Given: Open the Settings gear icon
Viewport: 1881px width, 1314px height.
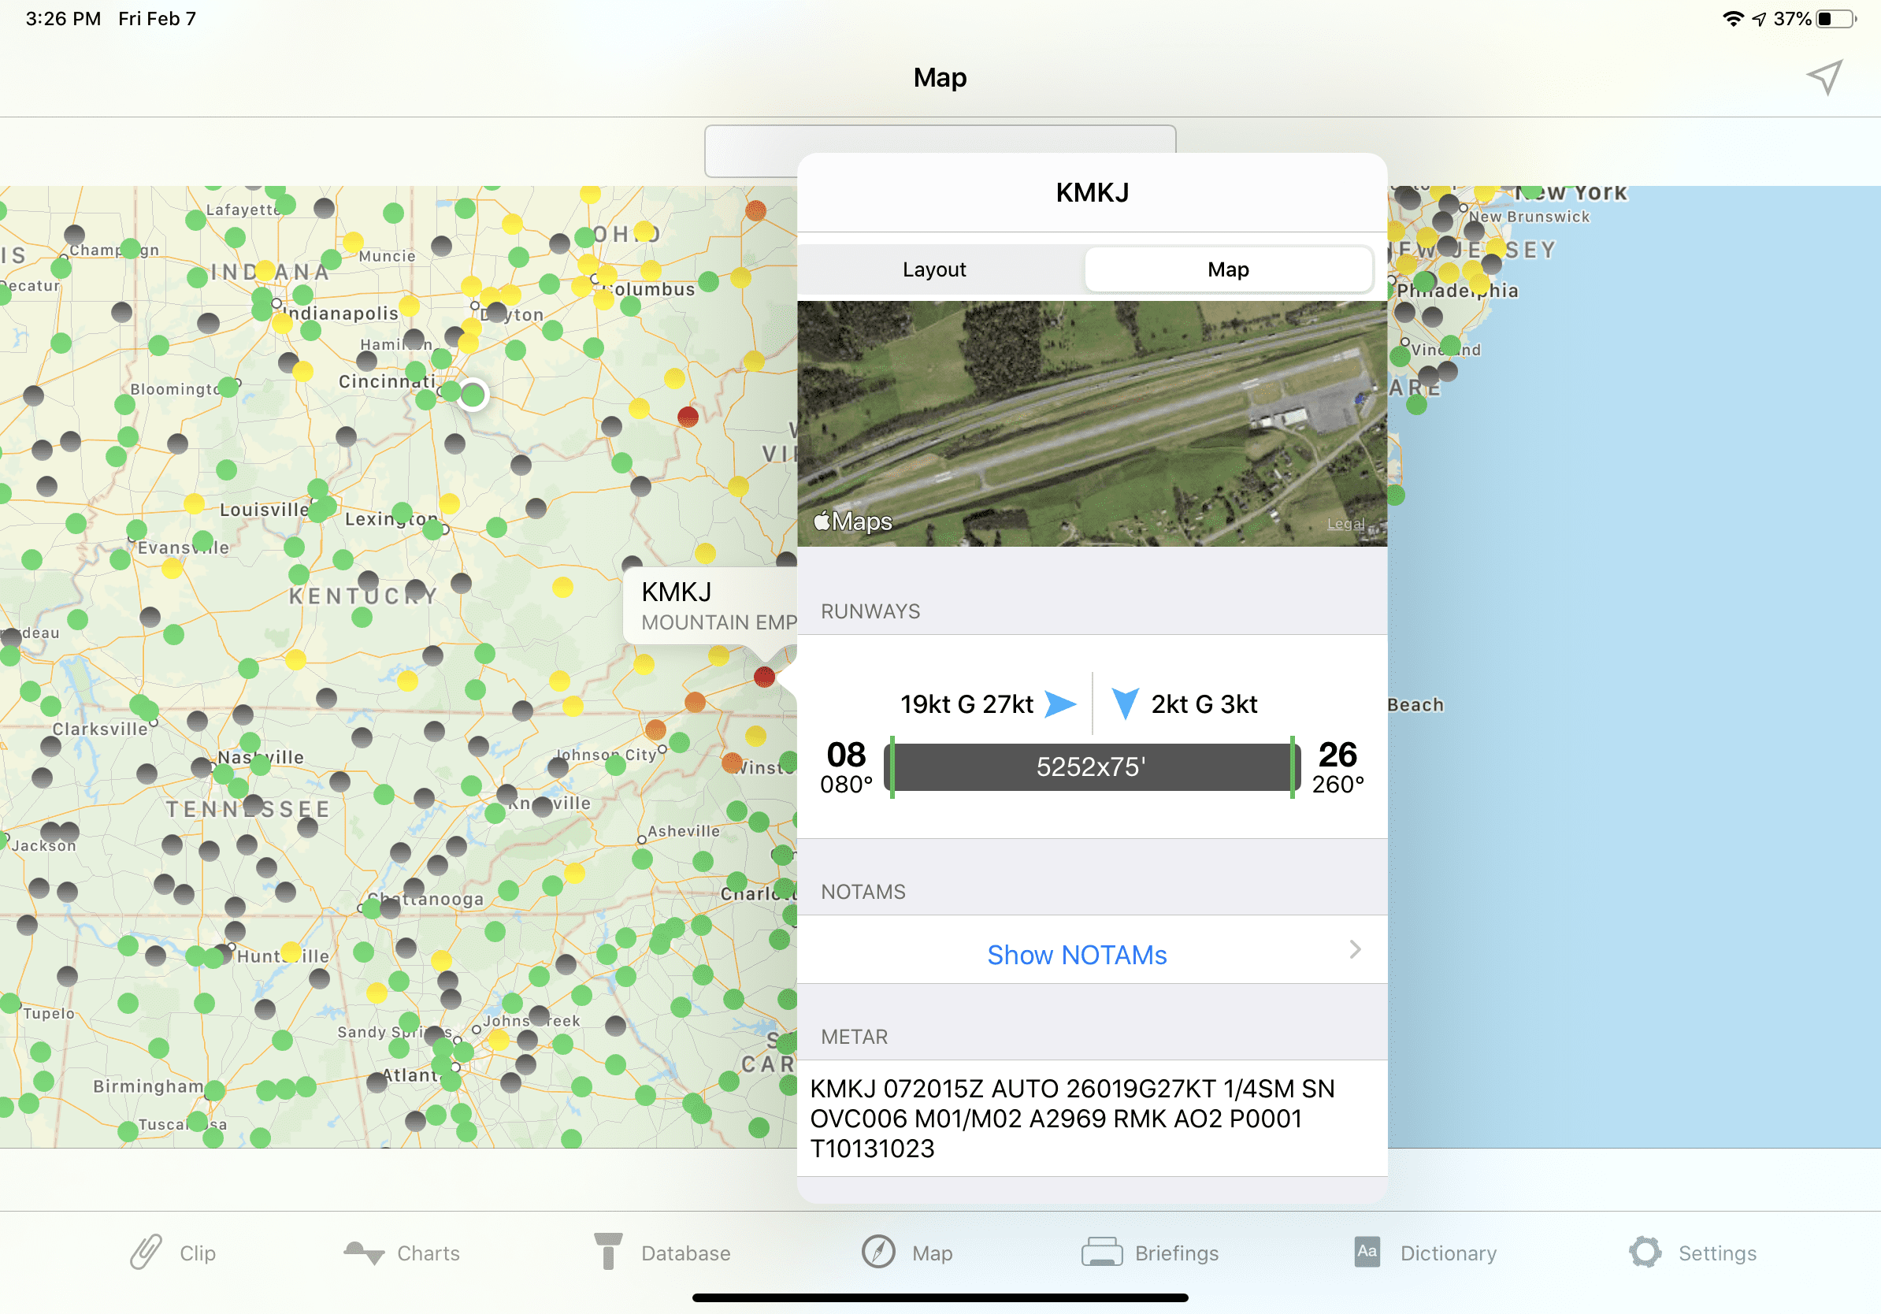Looking at the screenshot, I should coord(1645,1253).
